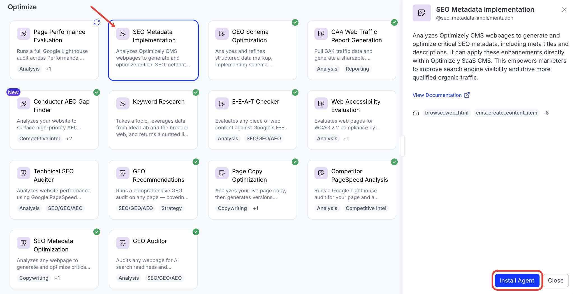Close the agent details side panel
This screenshot has height=294, width=574.
(564, 10)
